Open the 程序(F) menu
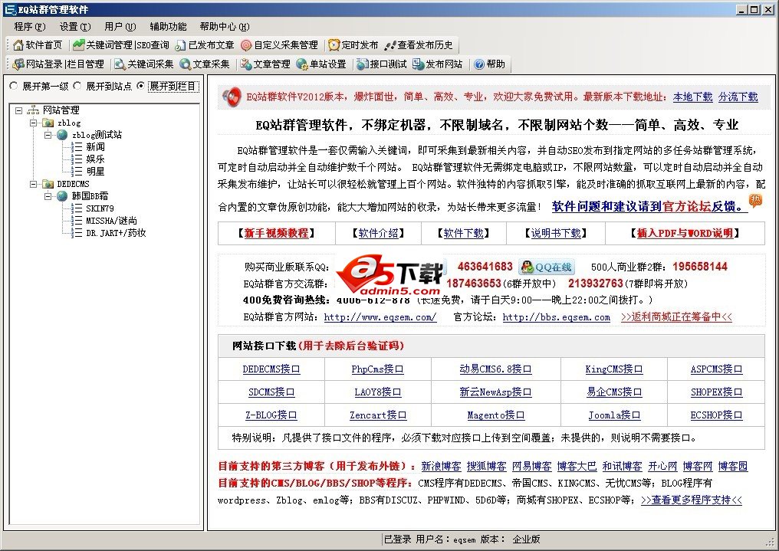 point(30,26)
